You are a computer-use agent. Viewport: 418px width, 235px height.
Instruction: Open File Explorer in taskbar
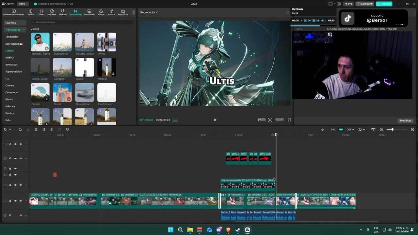pos(190,230)
